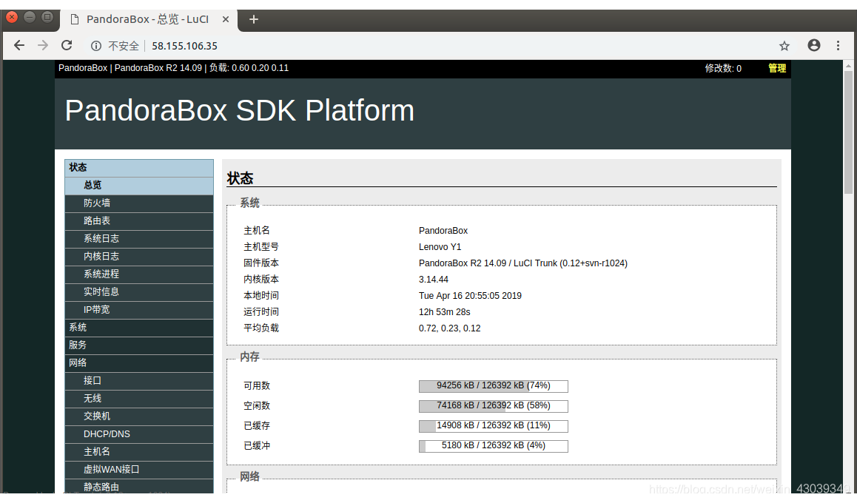Open the DHCP/DNS page
Screen dimensions: 857x503
click(139, 434)
